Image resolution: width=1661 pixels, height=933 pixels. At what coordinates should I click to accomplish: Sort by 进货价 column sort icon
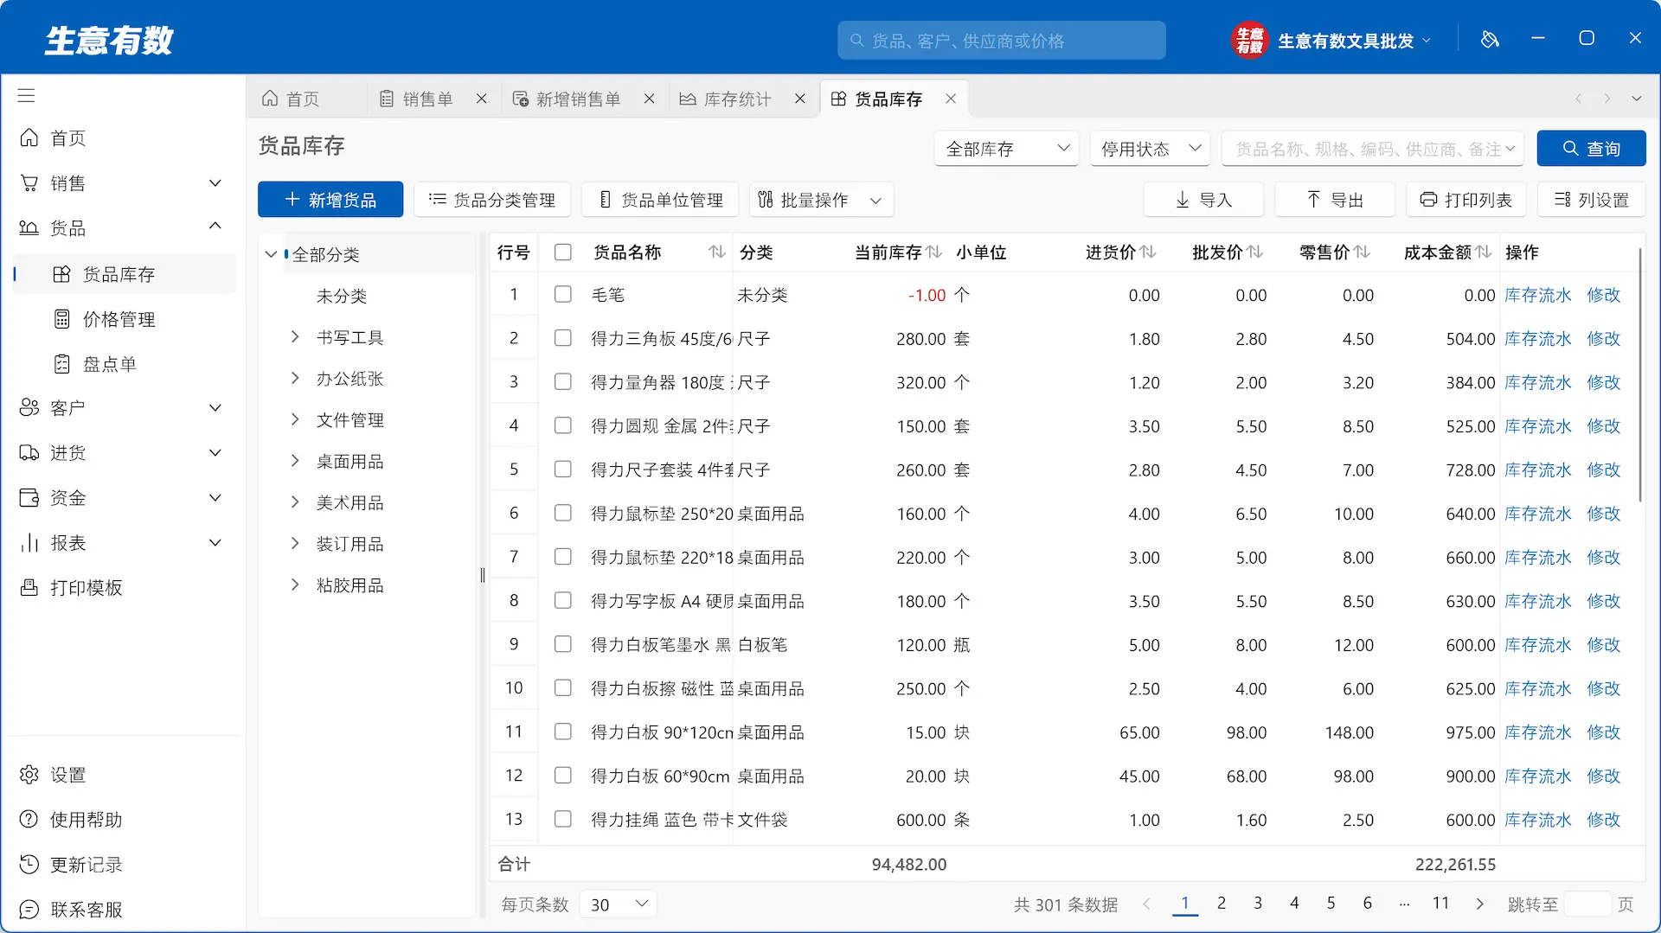[1148, 252]
